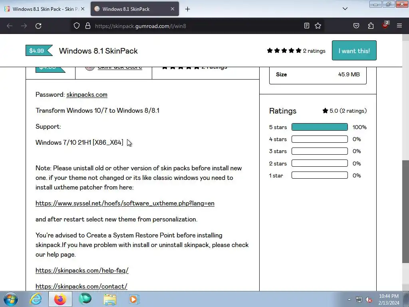This screenshot has height=307, width=409.
Task: Click the I want this! button
Action: (x=354, y=50)
